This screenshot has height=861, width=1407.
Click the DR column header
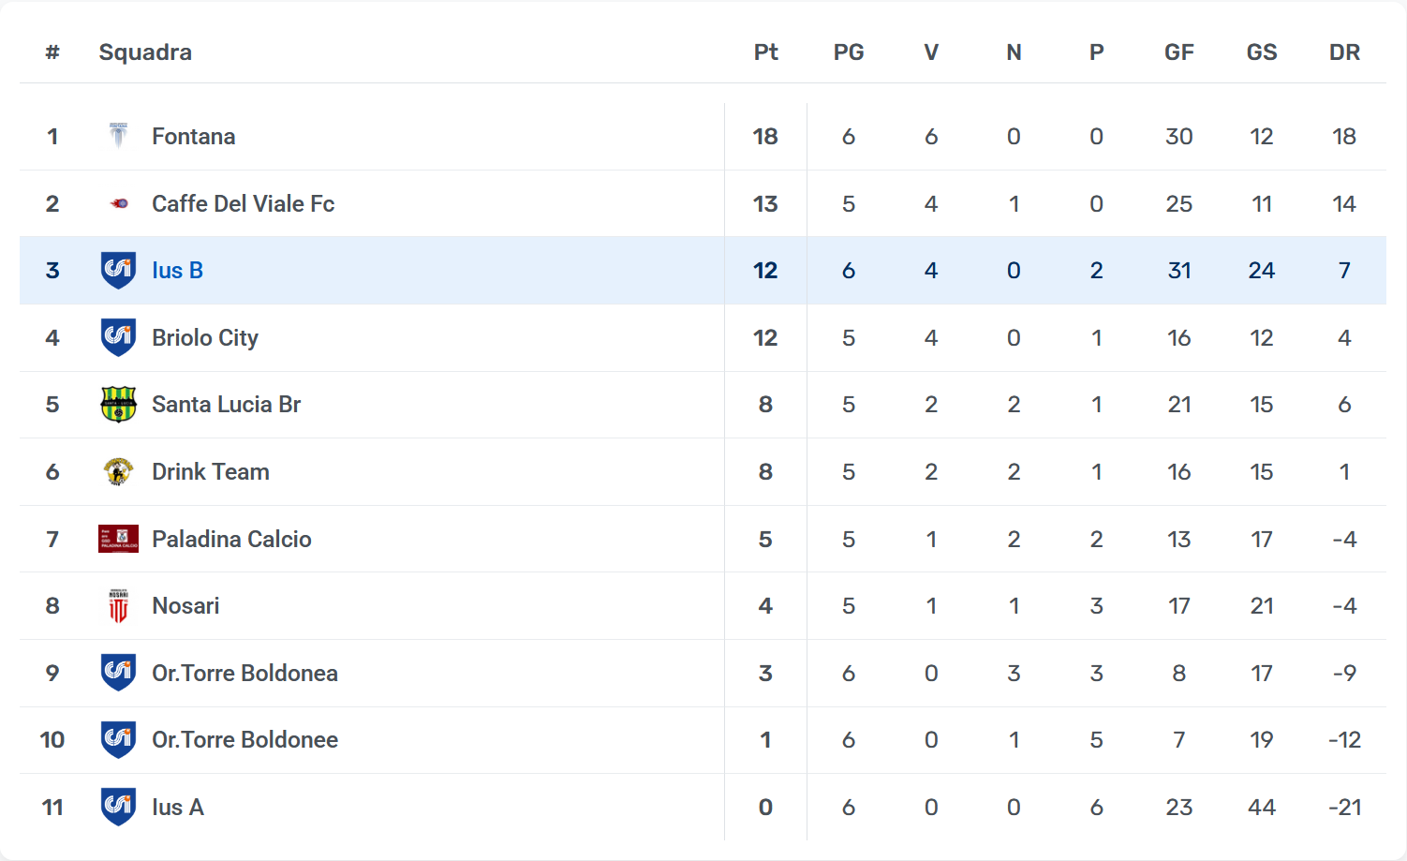click(x=1344, y=52)
